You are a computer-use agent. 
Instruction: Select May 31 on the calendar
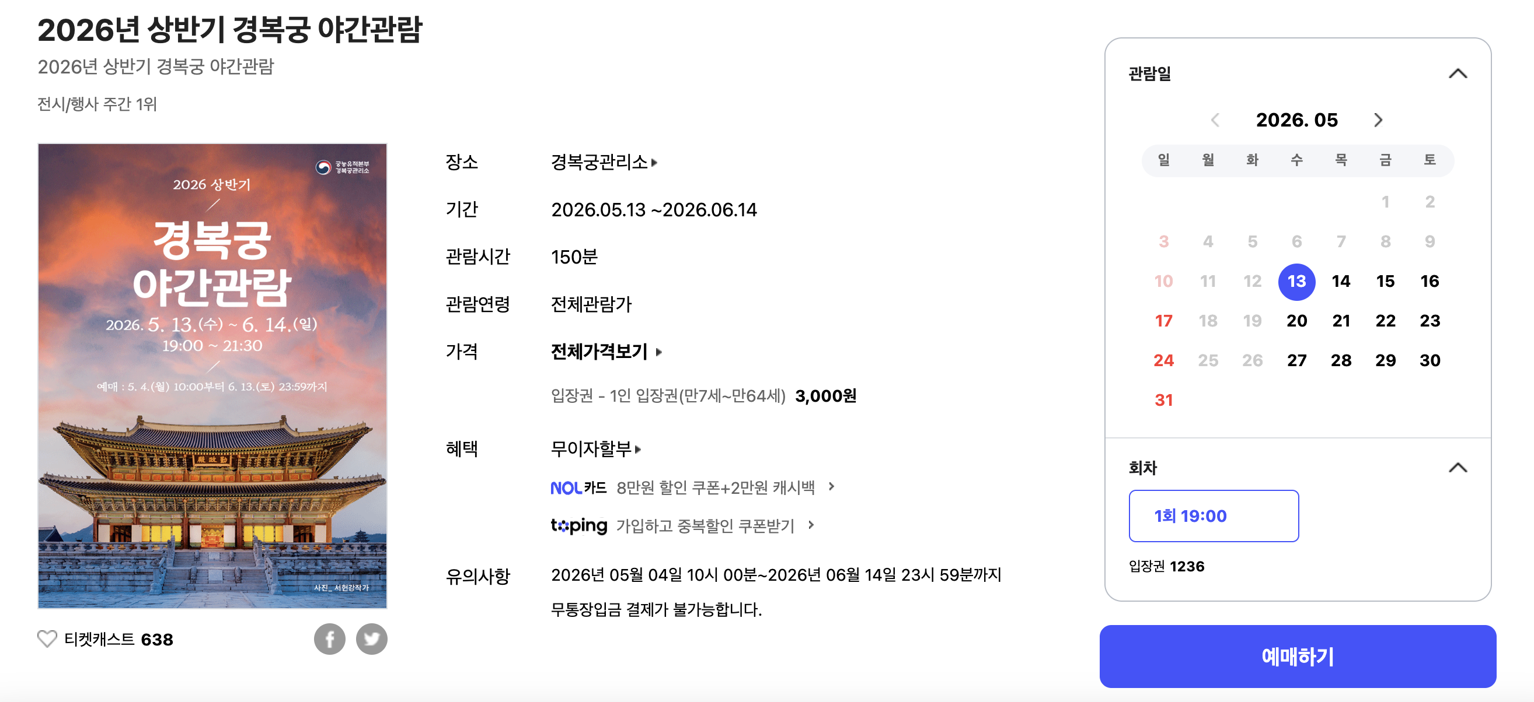coord(1163,401)
